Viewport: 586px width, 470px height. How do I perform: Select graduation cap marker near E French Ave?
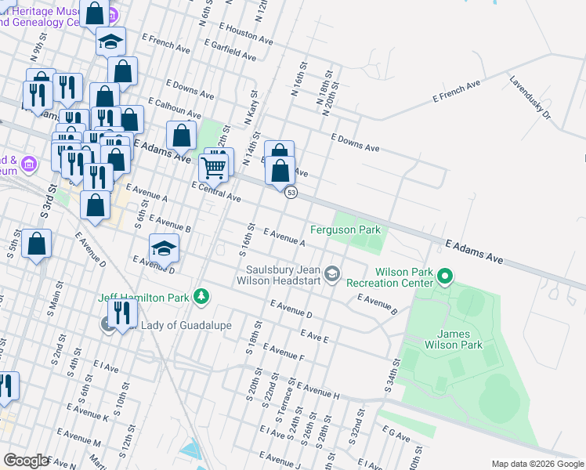tap(110, 42)
